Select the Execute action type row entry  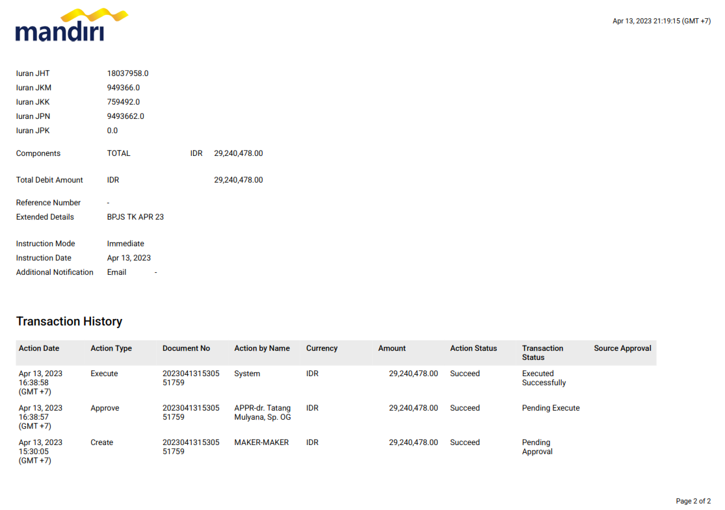pyautogui.click(x=104, y=374)
